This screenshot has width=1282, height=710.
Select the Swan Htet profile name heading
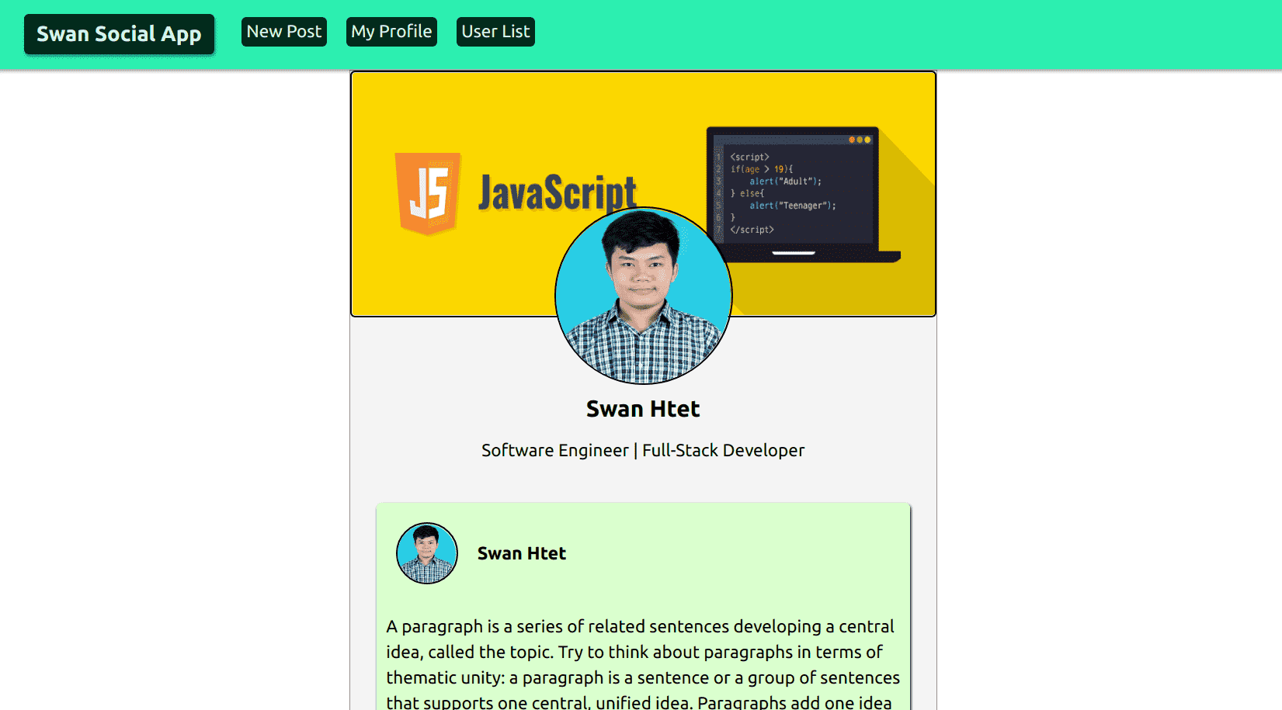pos(643,409)
